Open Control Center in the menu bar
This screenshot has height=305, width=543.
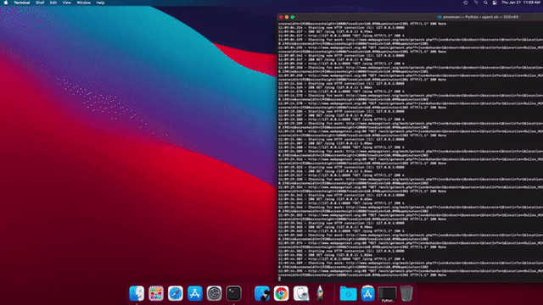495,3
